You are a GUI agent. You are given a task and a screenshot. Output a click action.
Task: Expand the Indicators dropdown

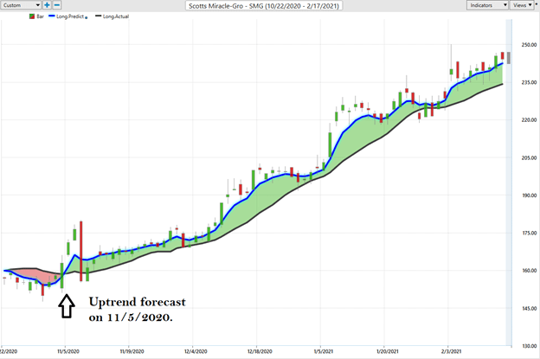pyautogui.click(x=488, y=5)
